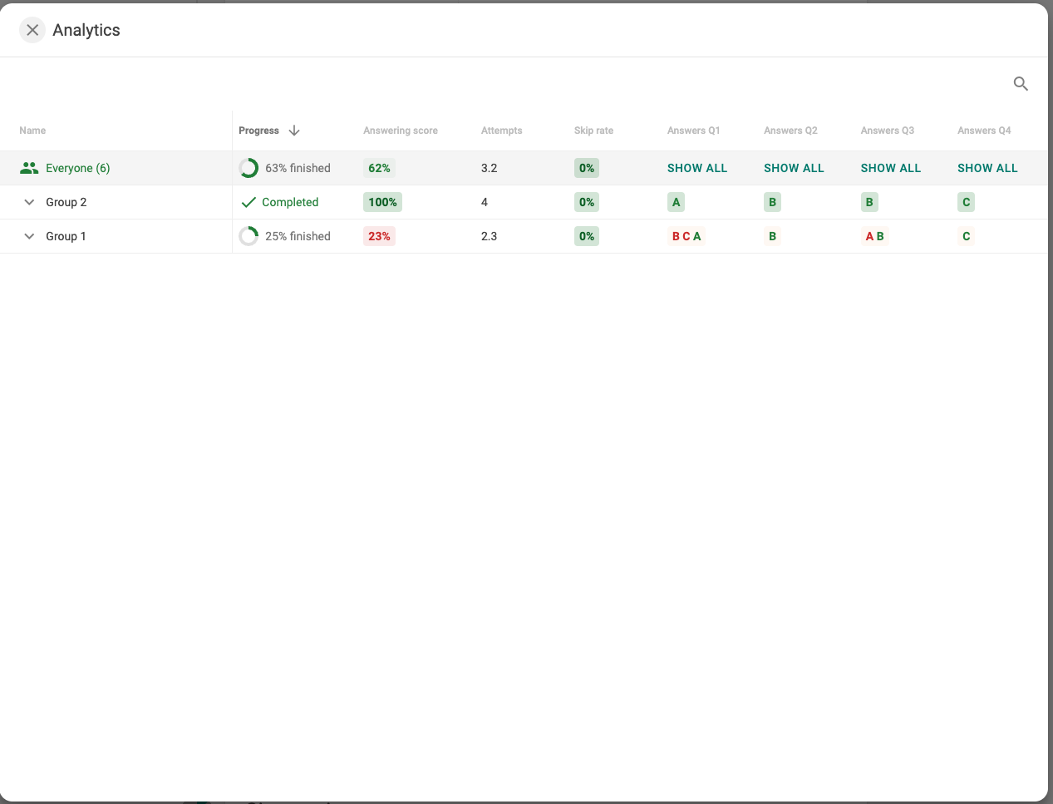
Task: Click the 3.2 attempts value
Action: (489, 168)
